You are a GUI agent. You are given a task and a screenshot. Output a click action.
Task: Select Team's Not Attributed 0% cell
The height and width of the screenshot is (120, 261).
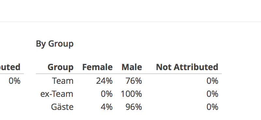pyautogui.click(x=212, y=81)
